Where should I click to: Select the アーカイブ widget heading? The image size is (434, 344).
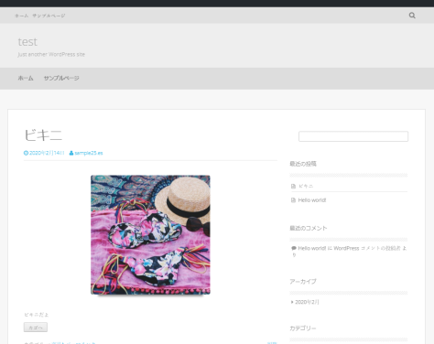303,282
